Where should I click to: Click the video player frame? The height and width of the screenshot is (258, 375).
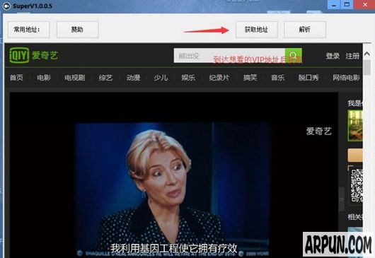[173, 175]
